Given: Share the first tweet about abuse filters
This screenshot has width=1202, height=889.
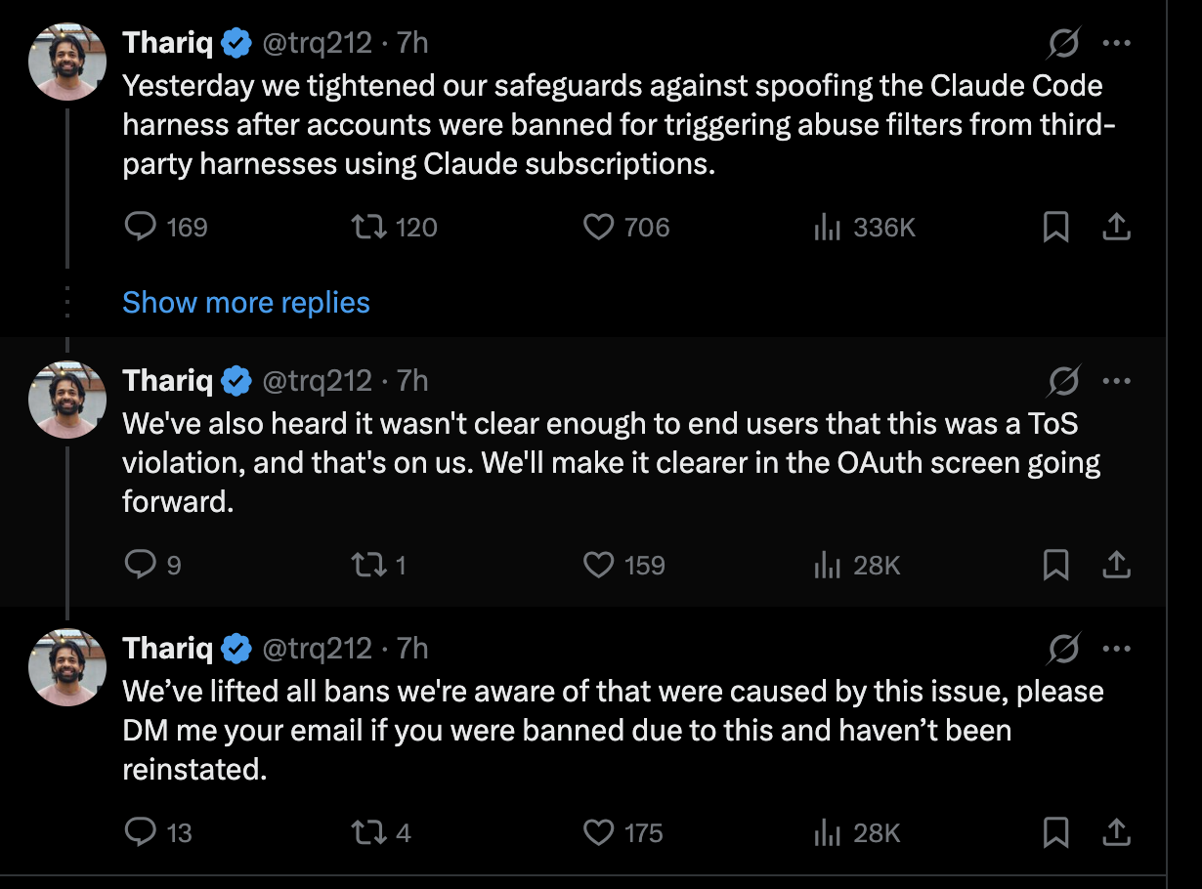Looking at the screenshot, I should click(1116, 228).
